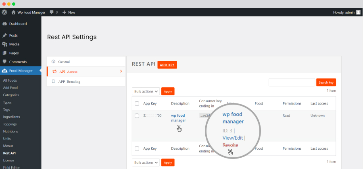363x169 pixels.
Task: Open the Nutritions submenu item
Action: [10, 131]
